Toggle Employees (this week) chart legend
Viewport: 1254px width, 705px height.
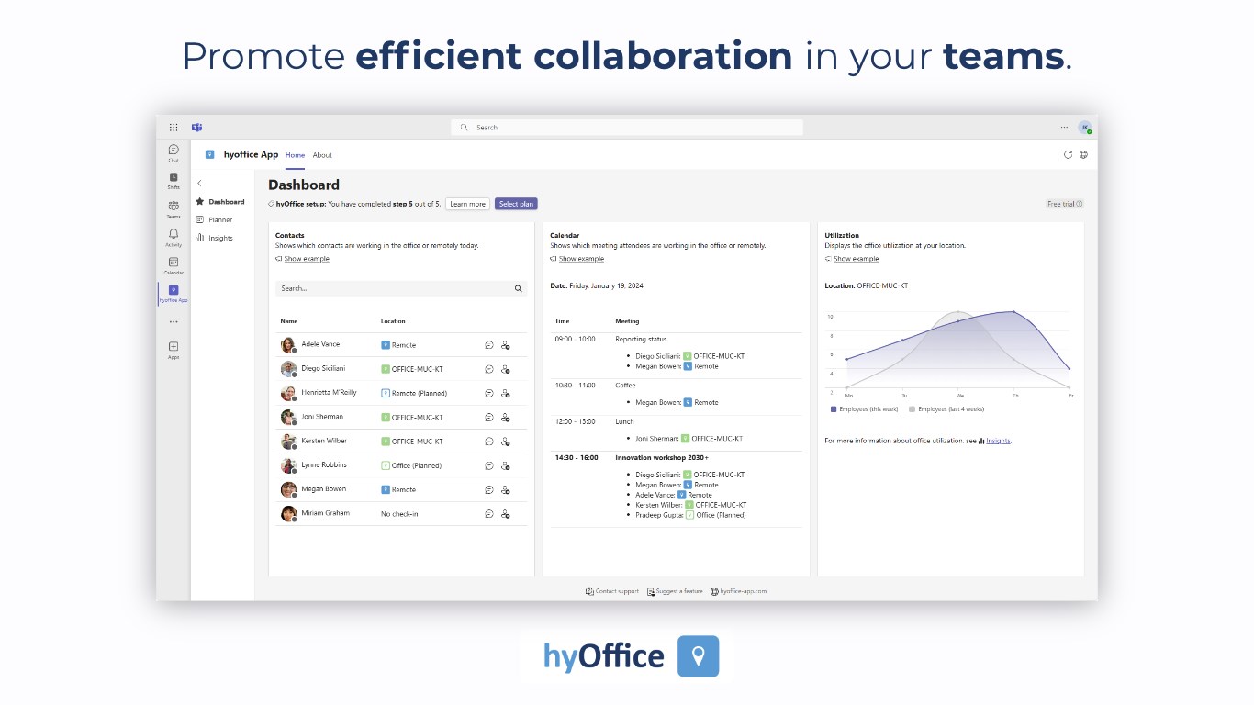(864, 408)
